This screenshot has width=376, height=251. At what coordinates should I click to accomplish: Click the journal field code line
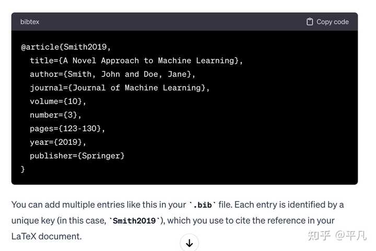pos(120,88)
